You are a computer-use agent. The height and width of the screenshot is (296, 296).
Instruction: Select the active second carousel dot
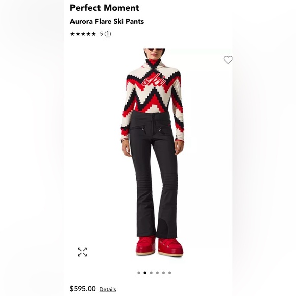click(145, 273)
